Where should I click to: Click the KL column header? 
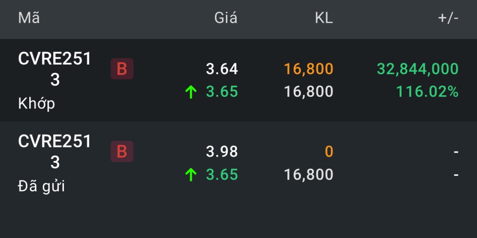(324, 18)
